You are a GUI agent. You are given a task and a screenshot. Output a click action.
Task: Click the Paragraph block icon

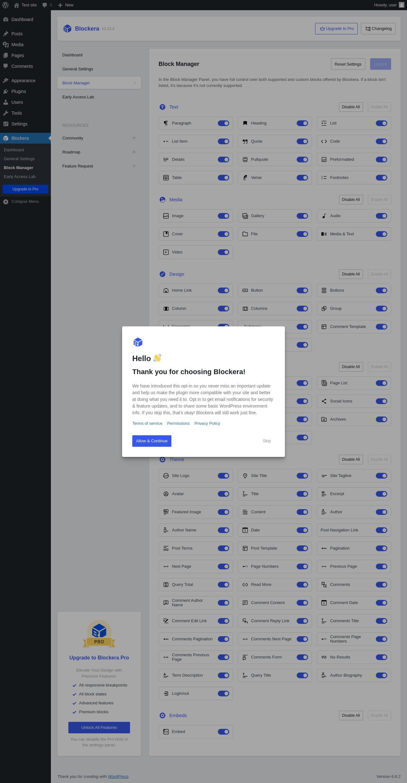pyautogui.click(x=166, y=123)
